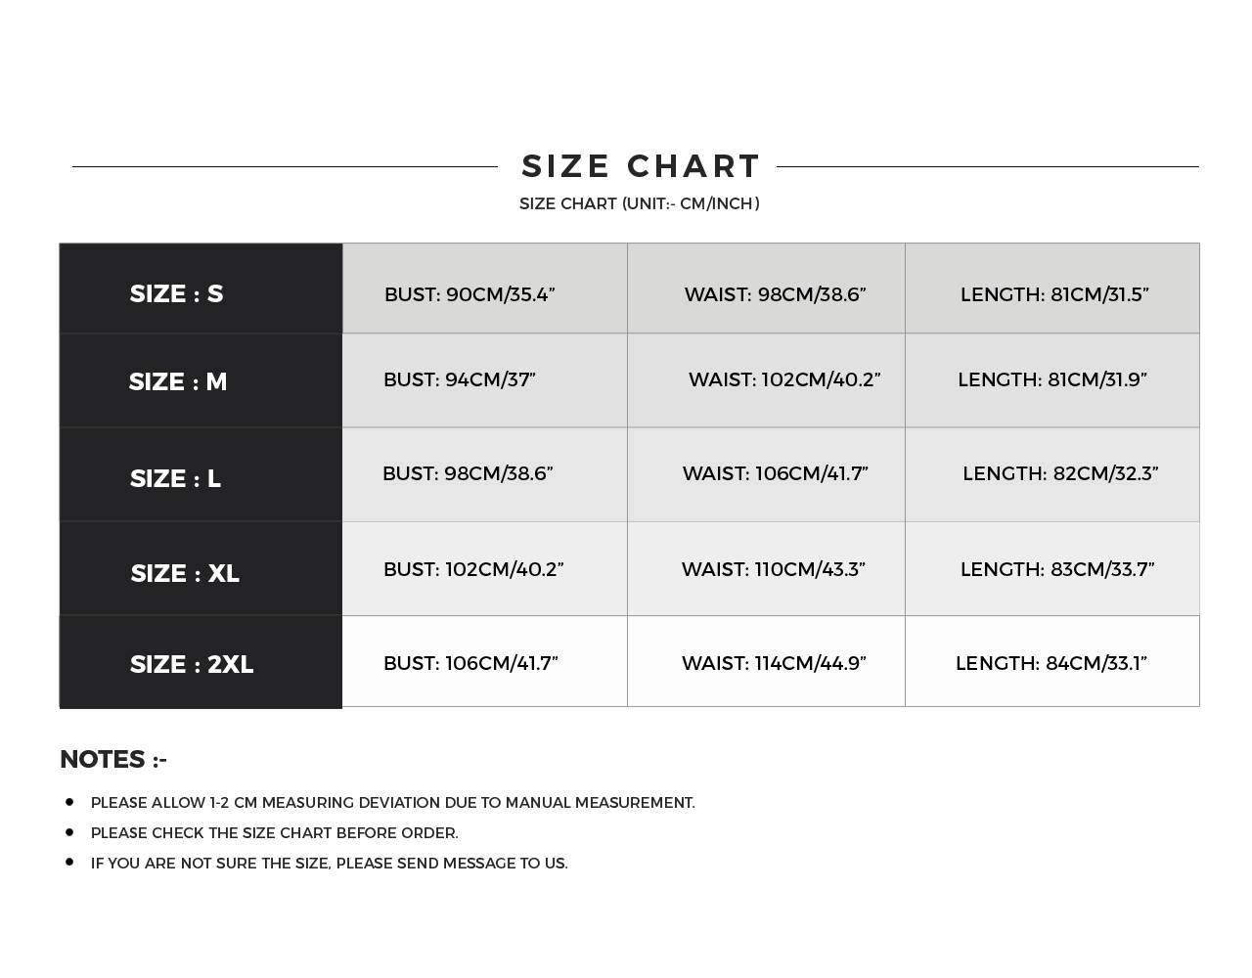
Task: Click the WAIST: 98CM/38.6" cell
Action: [x=775, y=294]
